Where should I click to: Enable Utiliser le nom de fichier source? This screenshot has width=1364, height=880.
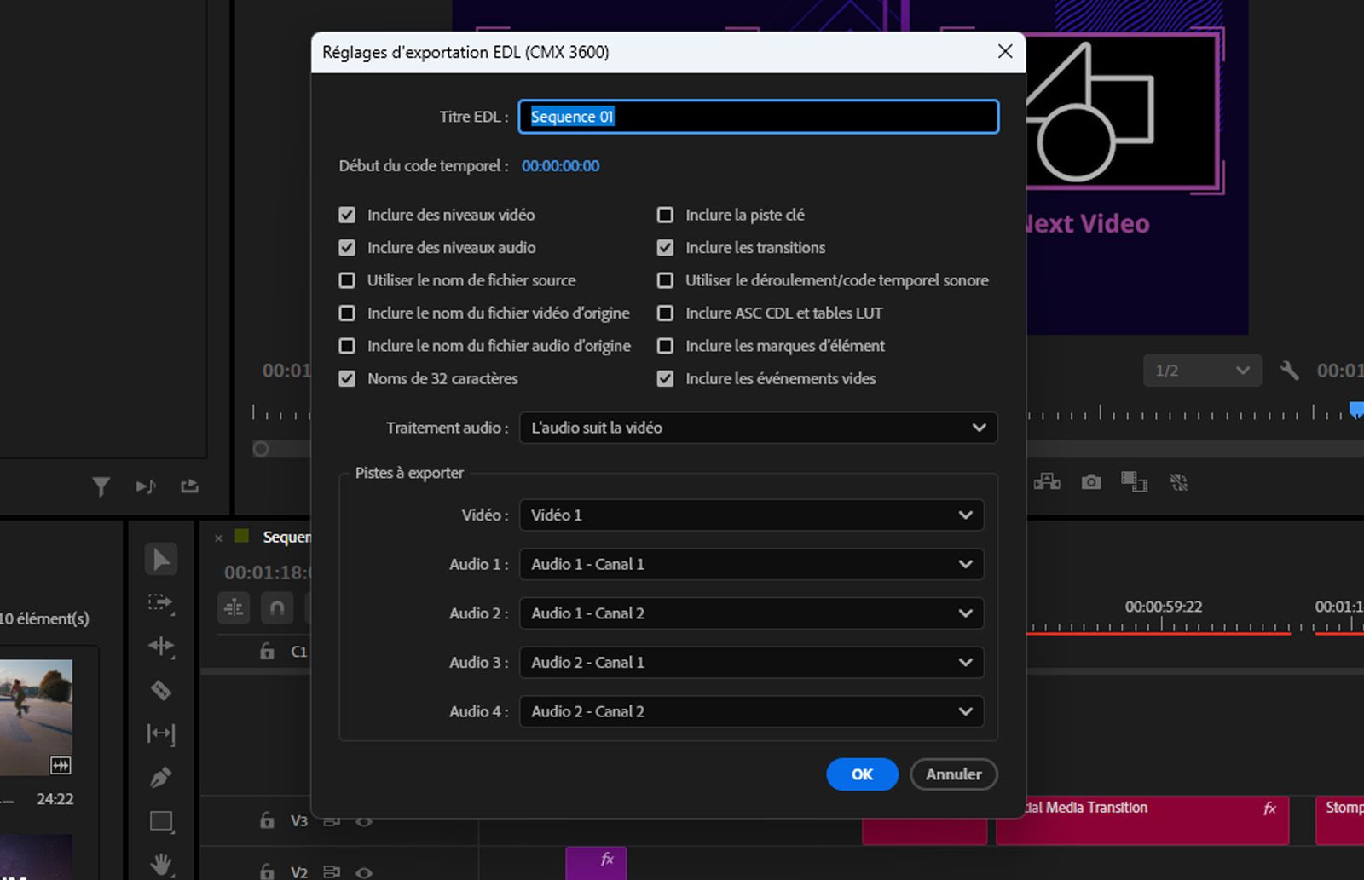pyautogui.click(x=347, y=279)
